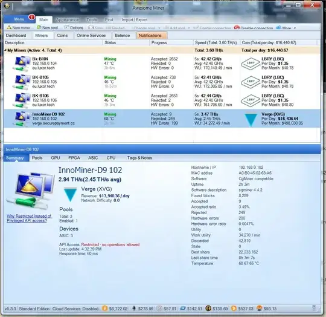326x317 pixels.
Task: Switch to the Dashboard view tab
Action: [16, 36]
